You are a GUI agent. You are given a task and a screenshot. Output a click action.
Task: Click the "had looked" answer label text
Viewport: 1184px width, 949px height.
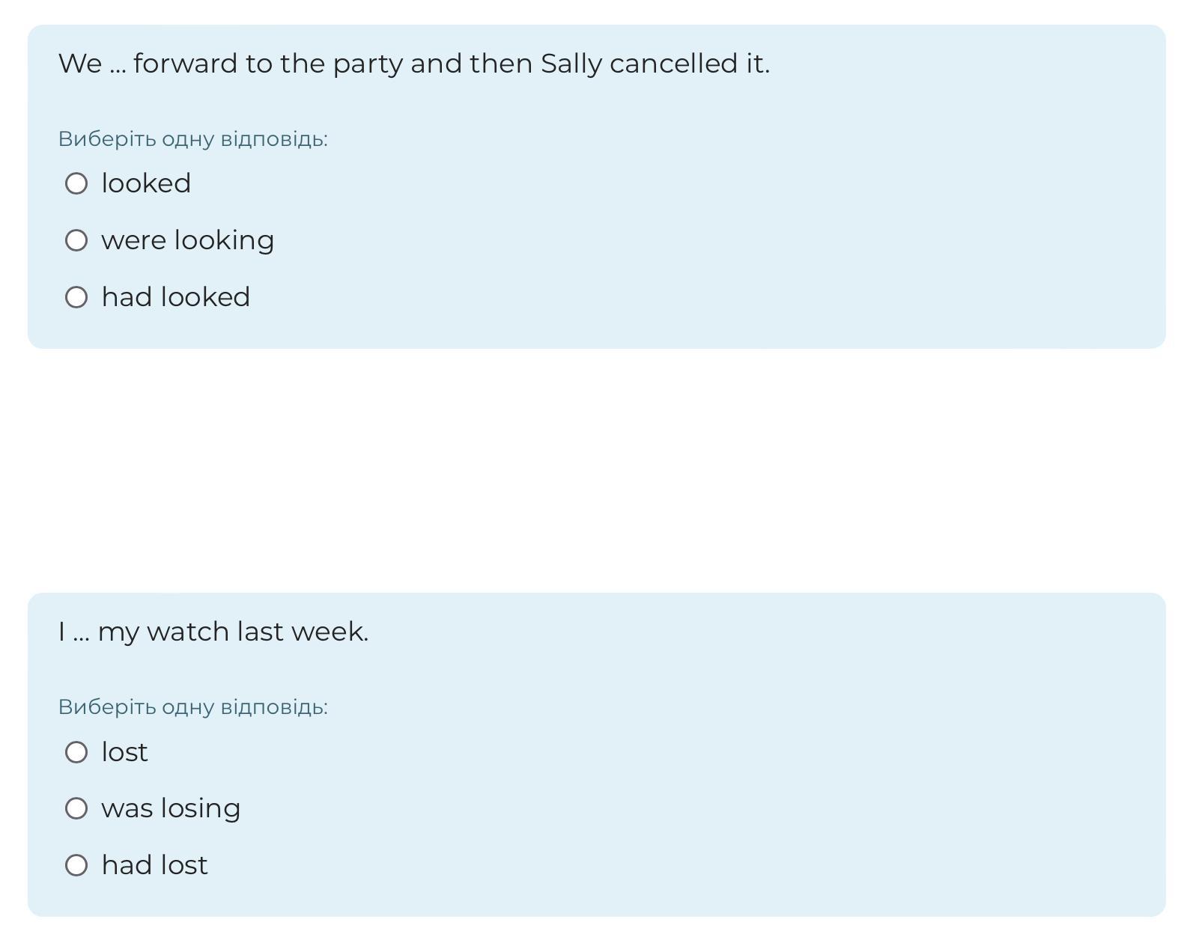(176, 297)
